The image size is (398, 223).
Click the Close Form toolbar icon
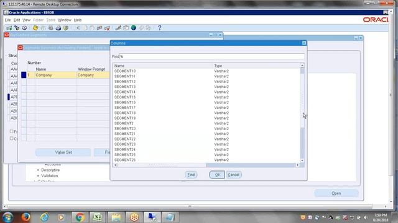pyautogui.click(x=66, y=28)
